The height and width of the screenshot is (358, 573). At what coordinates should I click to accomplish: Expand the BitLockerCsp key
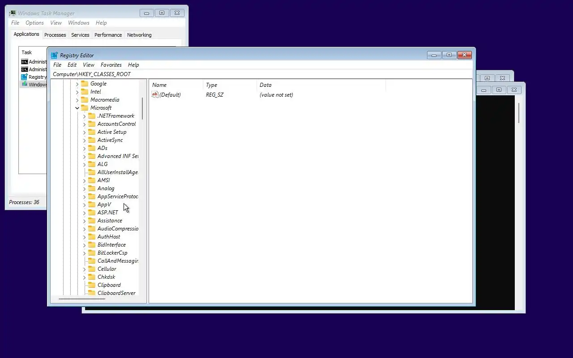point(84,253)
